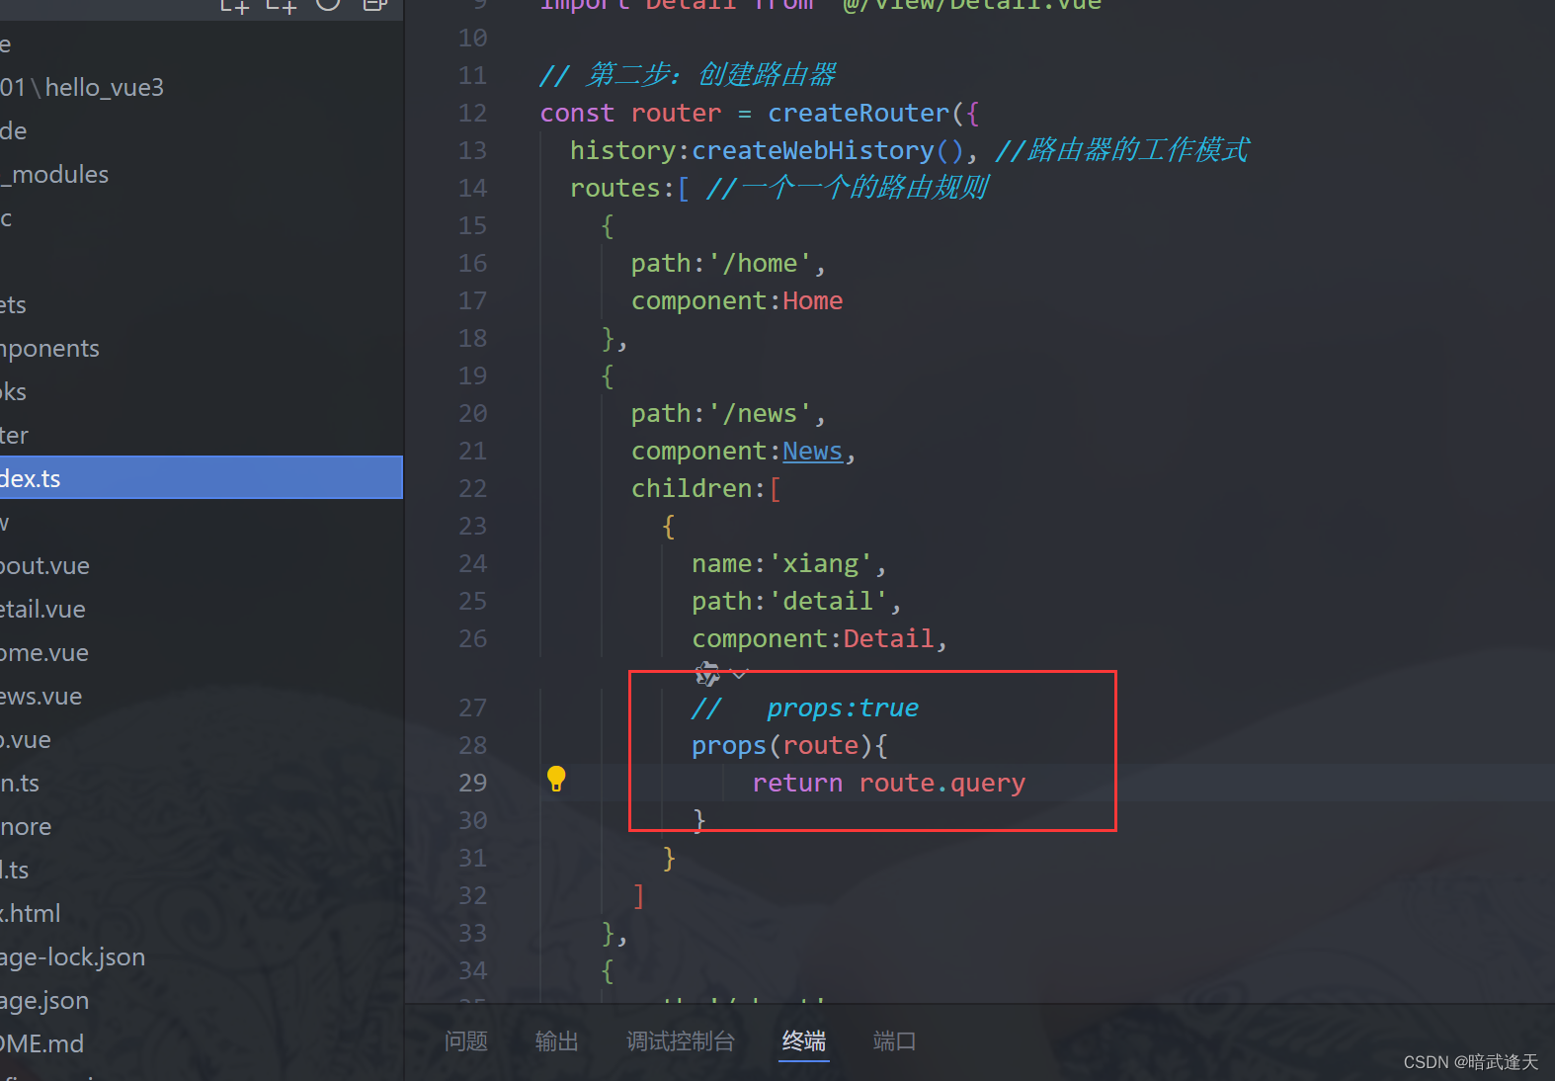Open the 'ome.vue' file in explorer
Image resolution: width=1555 pixels, height=1081 pixels.
(x=202, y=652)
